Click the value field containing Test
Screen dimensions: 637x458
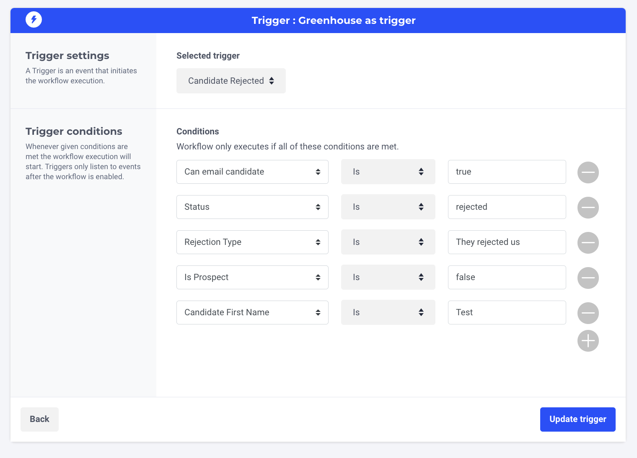[x=507, y=312]
